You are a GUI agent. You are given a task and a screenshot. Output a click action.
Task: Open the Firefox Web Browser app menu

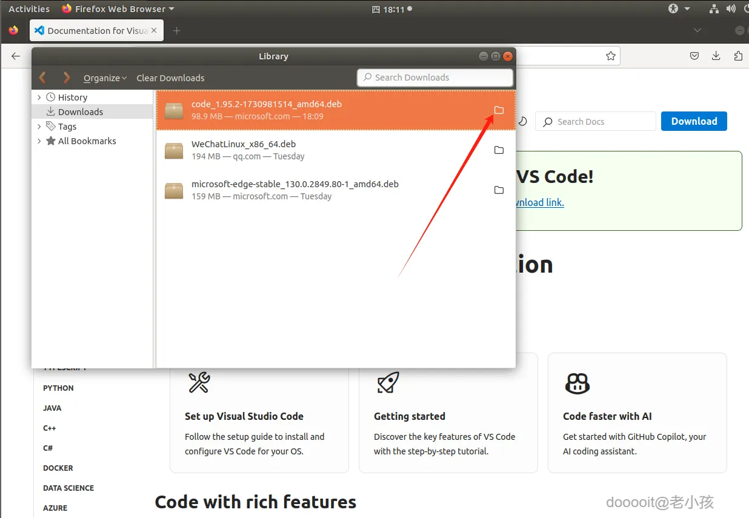[x=118, y=8]
